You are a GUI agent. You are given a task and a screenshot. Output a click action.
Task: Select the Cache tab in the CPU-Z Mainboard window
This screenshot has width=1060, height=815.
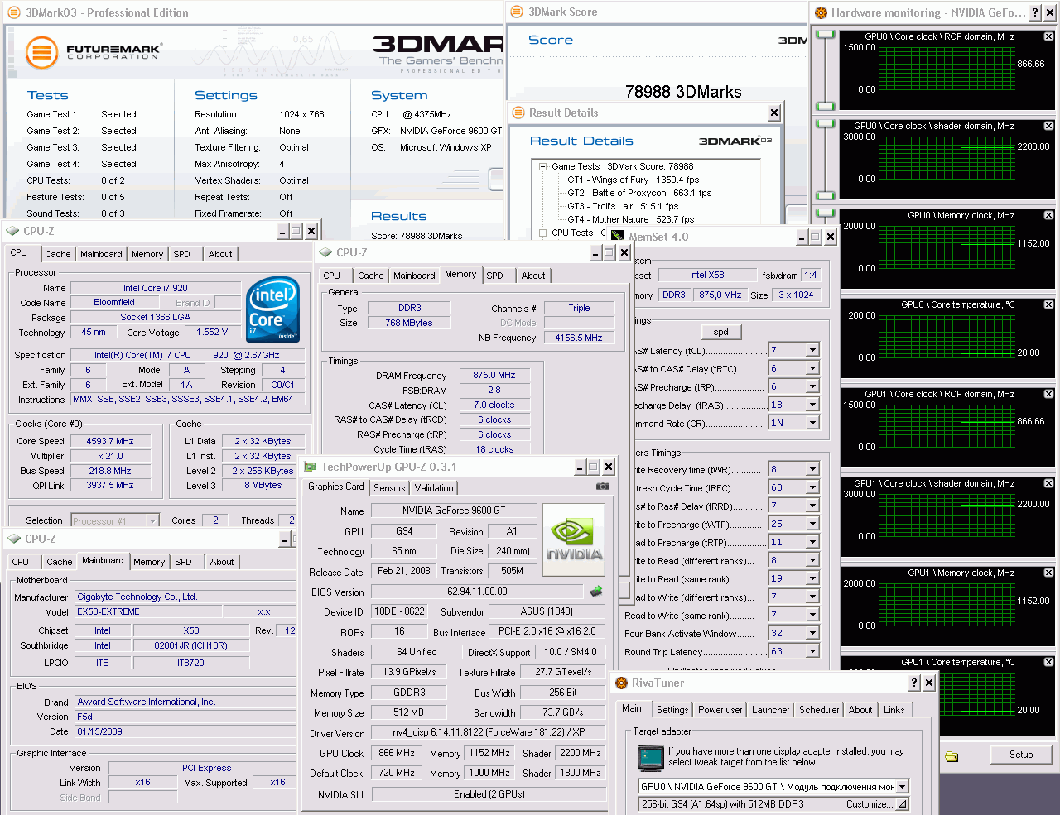pyautogui.click(x=59, y=562)
